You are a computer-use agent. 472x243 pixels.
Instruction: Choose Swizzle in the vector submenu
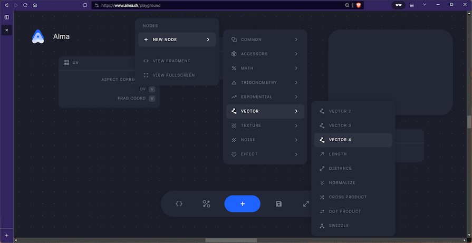pos(353,226)
